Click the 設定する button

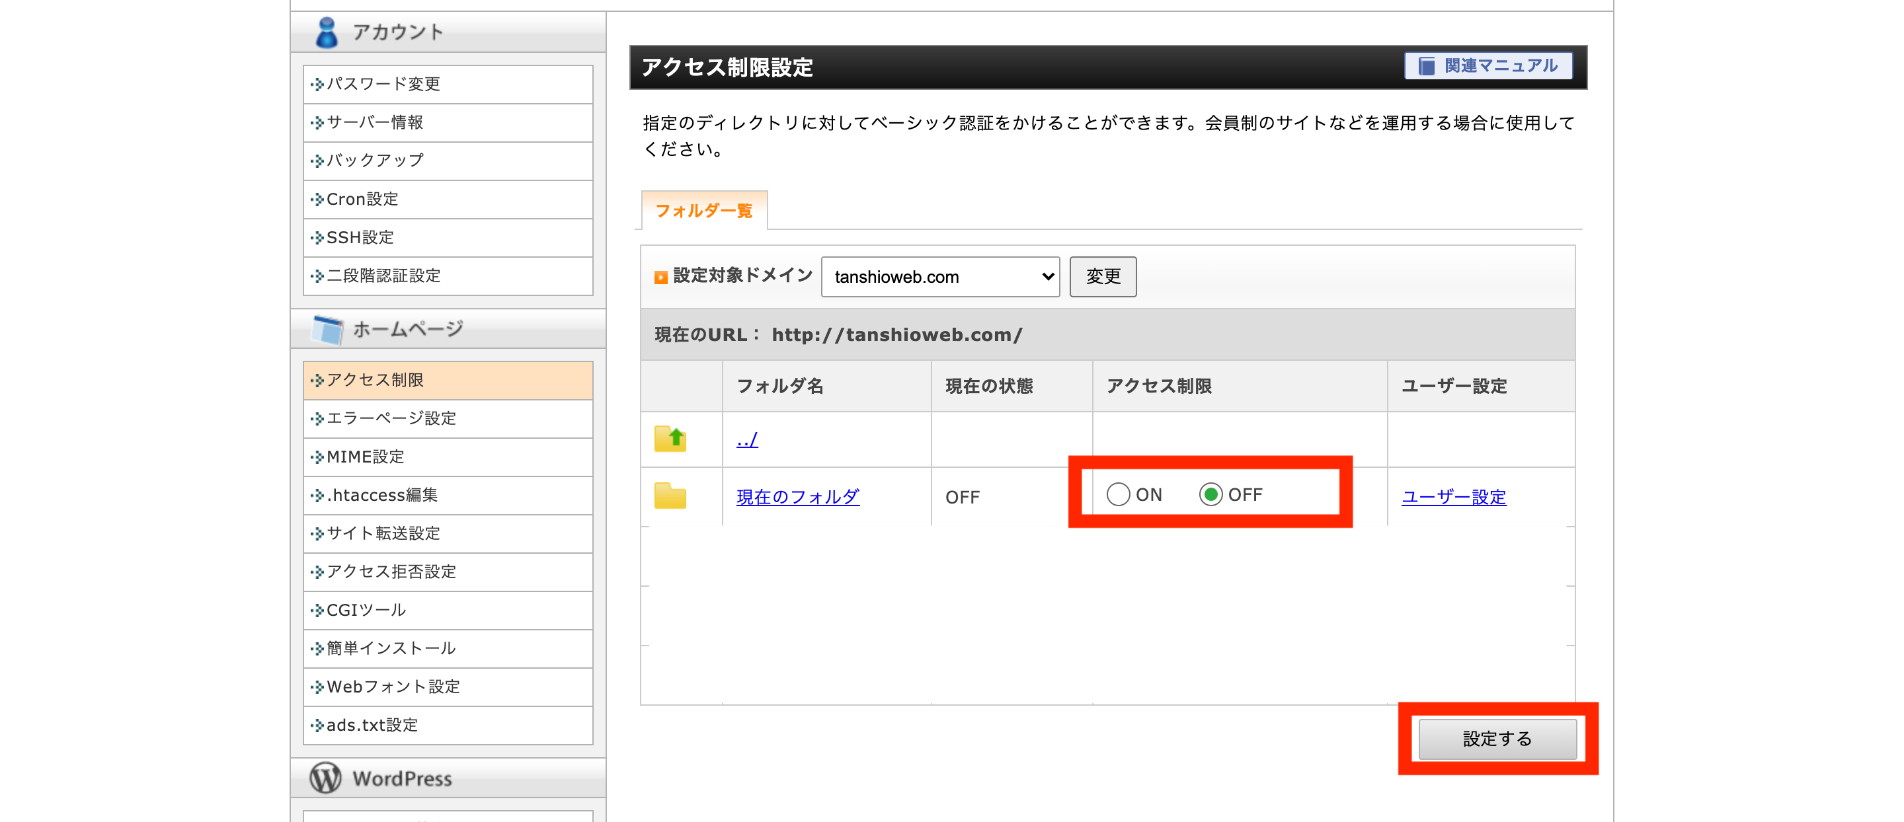(x=1497, y=739)
